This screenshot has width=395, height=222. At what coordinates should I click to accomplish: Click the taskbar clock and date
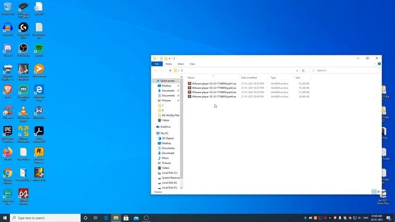tap(376, 218)
